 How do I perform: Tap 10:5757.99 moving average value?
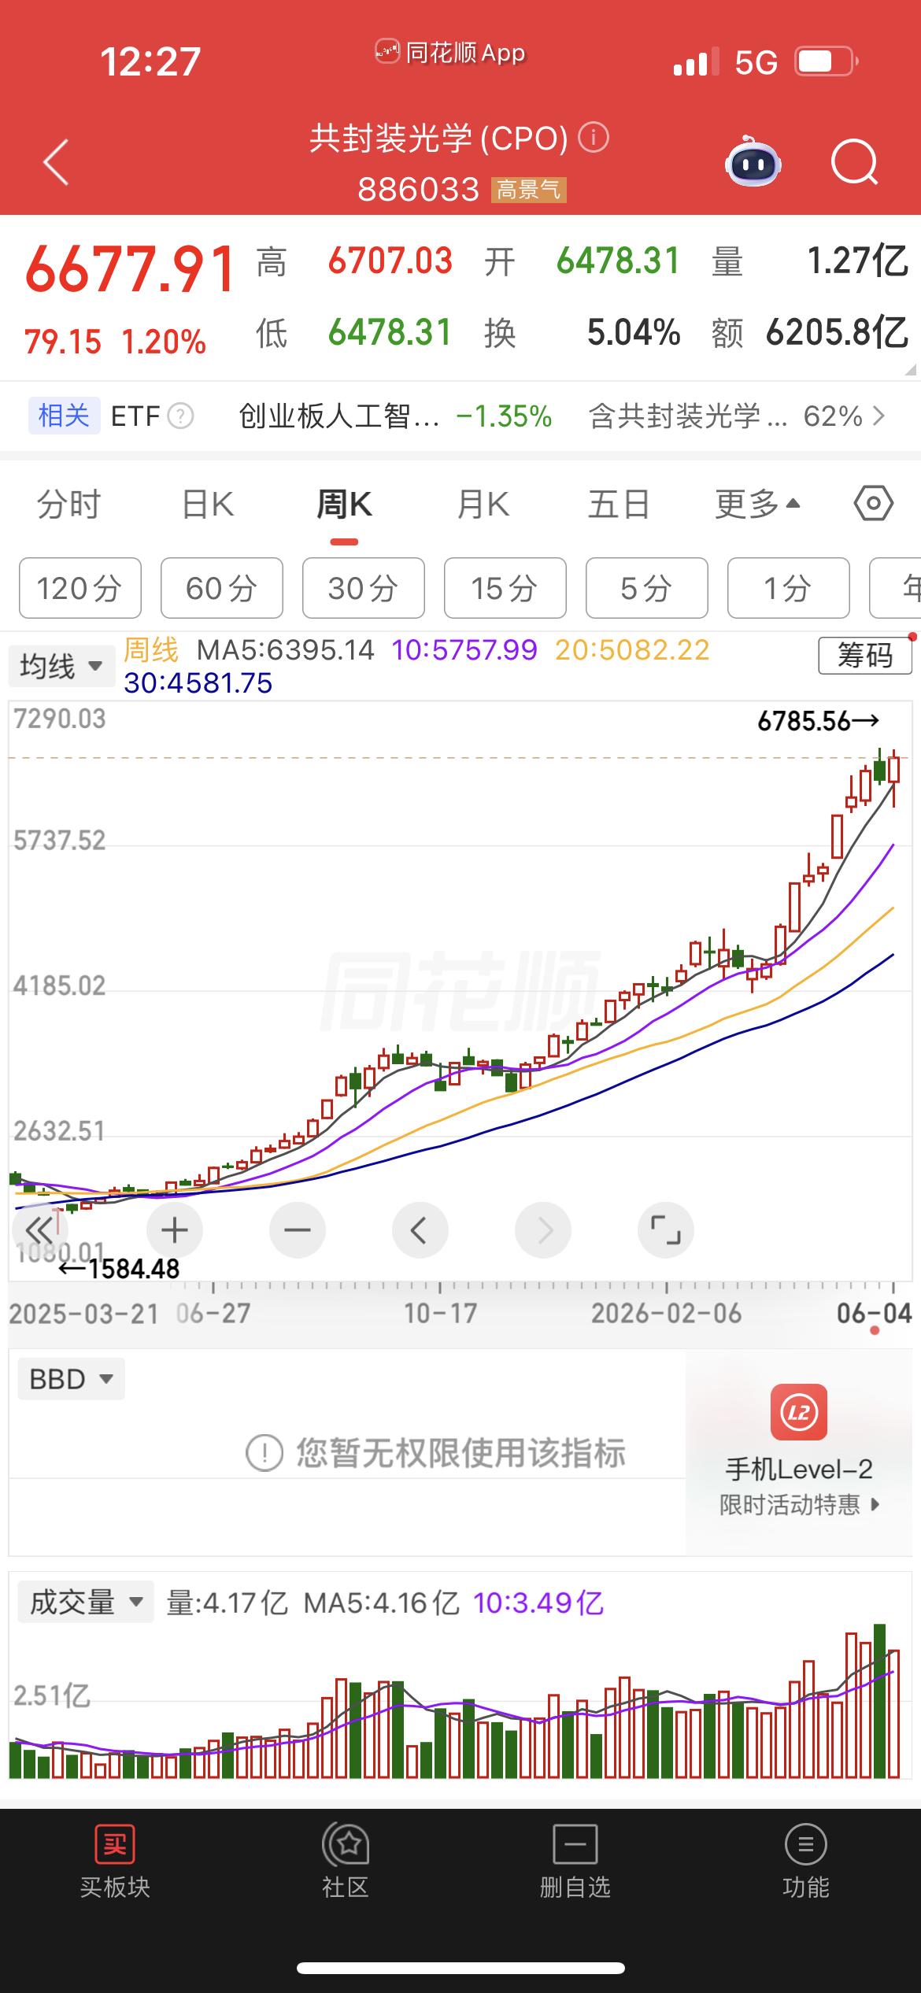(464, 650)
